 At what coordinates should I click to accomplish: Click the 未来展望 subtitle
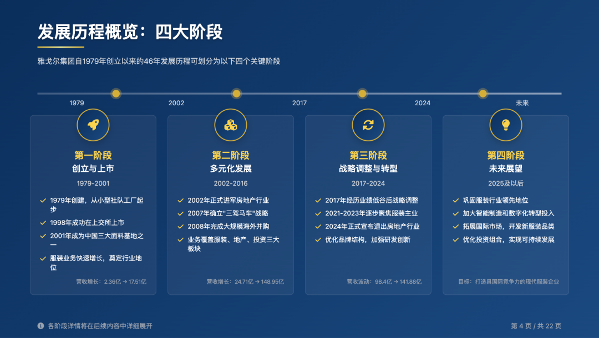coord(506,168)
